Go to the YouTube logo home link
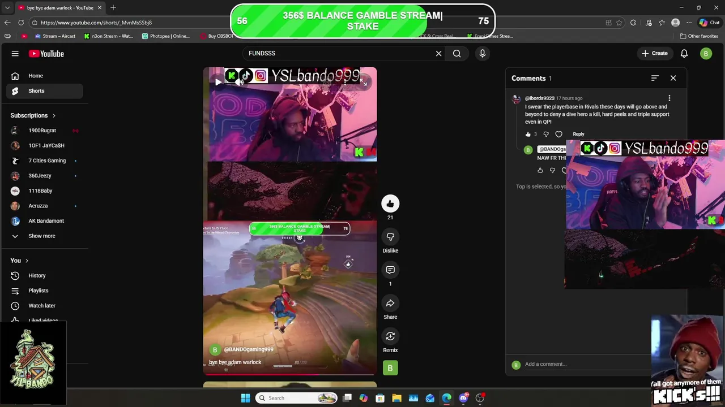The width and height of the screenshot is (725, 407). 46,54
